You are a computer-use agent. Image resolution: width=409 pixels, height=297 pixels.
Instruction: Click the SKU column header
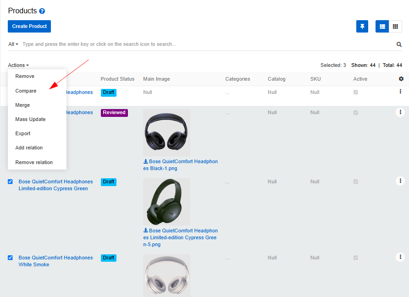pos(315,79)
